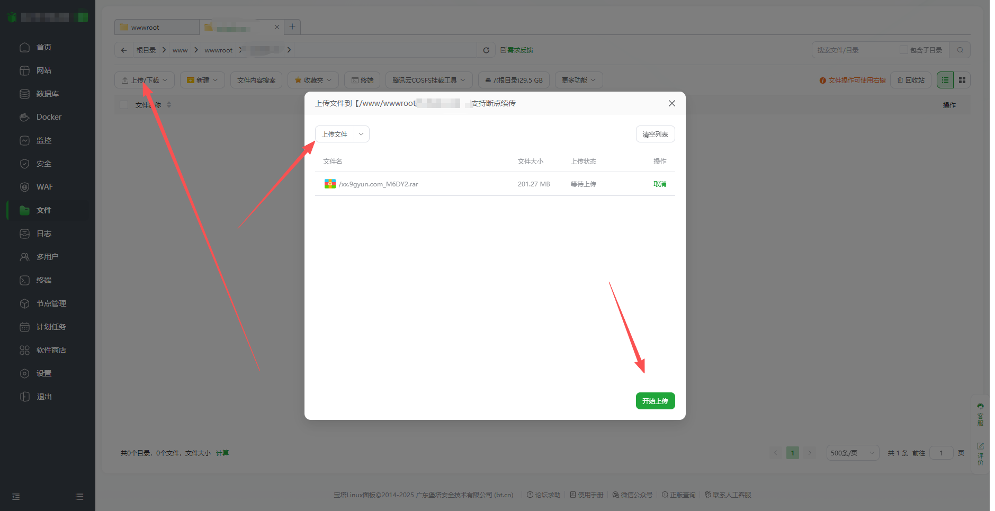The width and height of the screenshot is (995, 511).
Task: Open the 新建 dropdown menu
Action: 202,80
